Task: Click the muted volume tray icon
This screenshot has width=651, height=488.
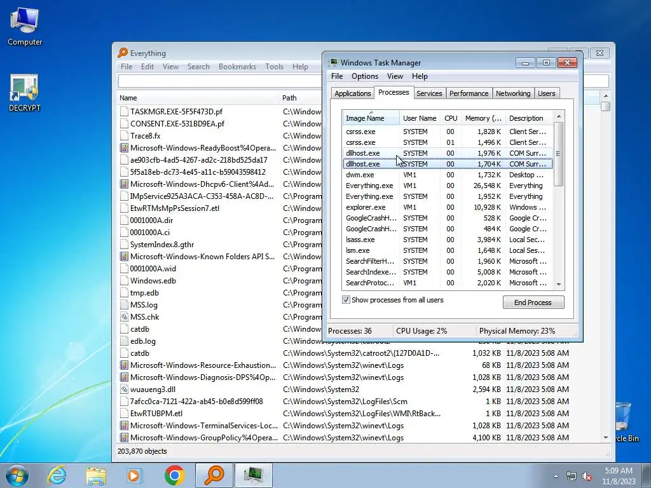Action: [x=587, y=476]
